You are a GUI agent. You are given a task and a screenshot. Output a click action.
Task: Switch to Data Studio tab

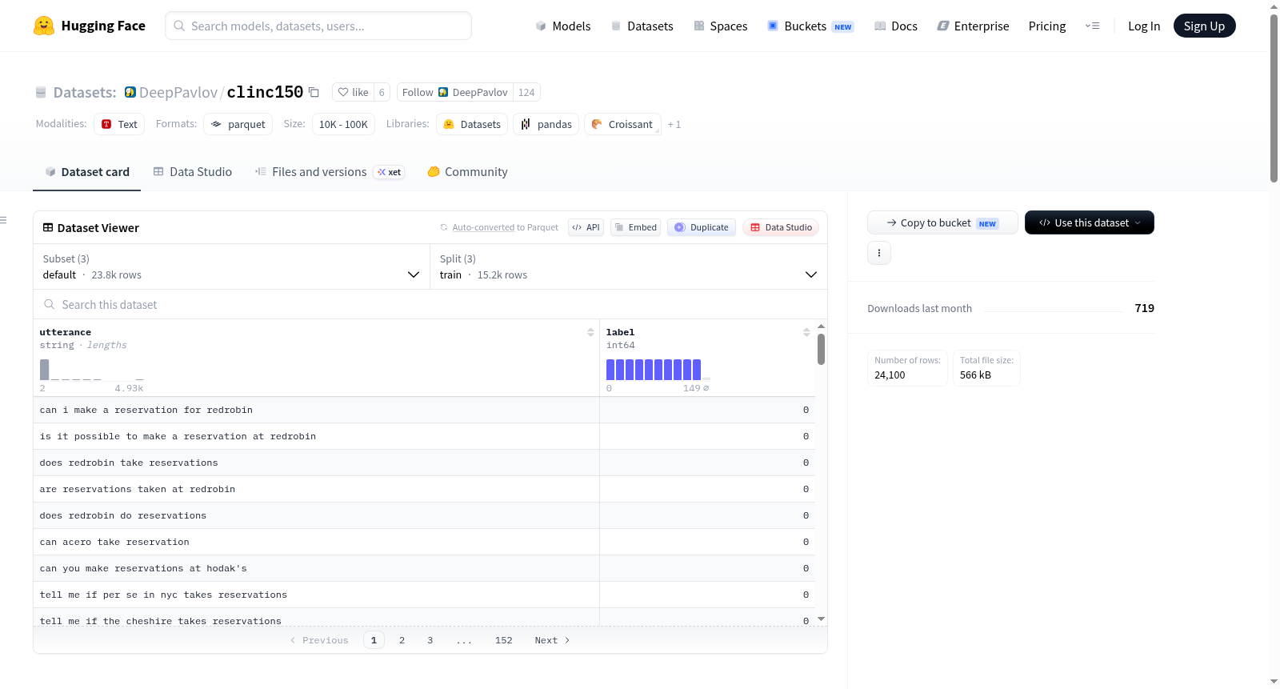click(193, 172)
